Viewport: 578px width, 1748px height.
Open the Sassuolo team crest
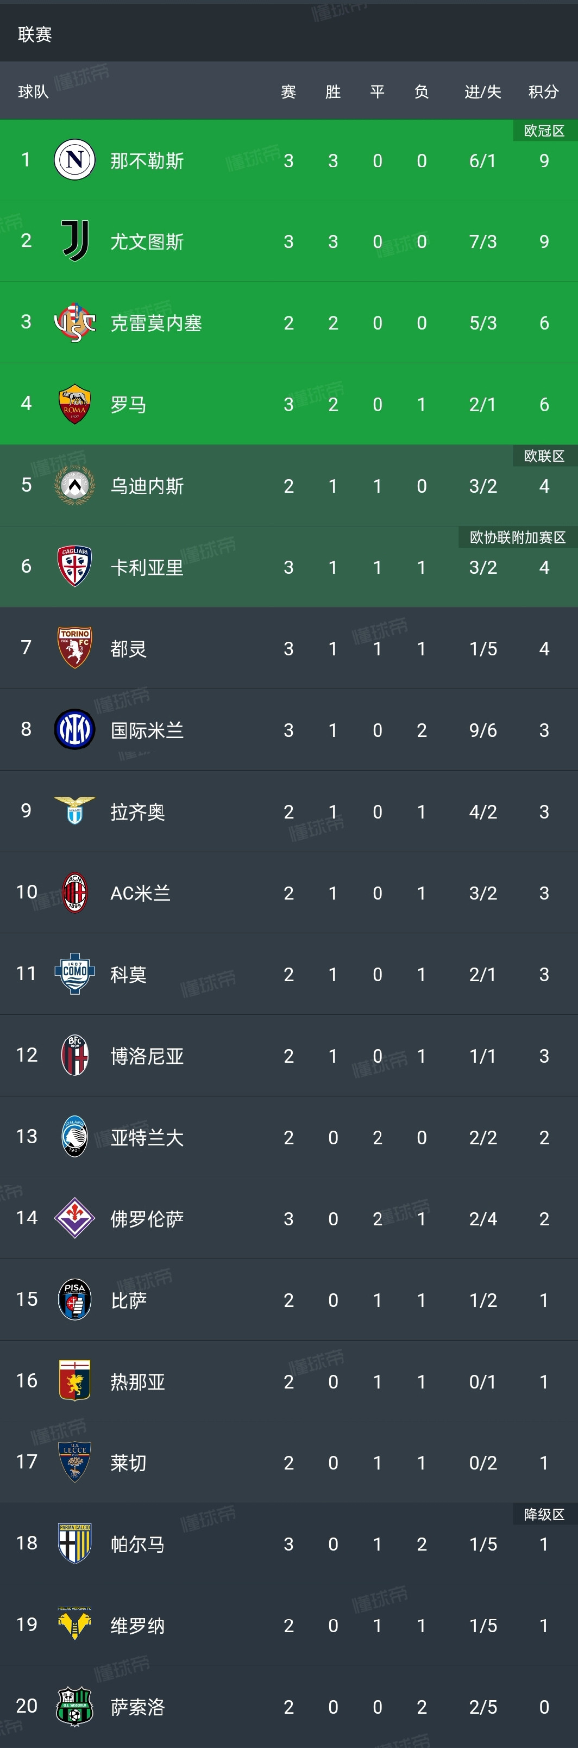pyautogui.click(x=74, y=1706)
